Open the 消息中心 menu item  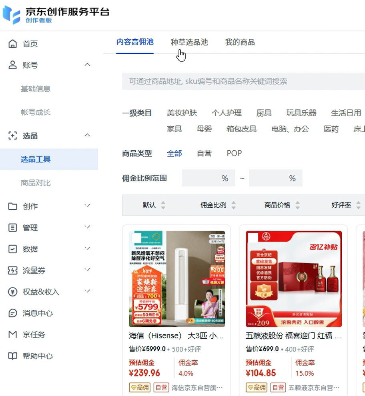coord(38,313)
